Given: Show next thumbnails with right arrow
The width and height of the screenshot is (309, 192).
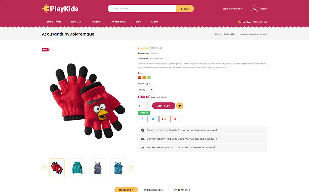Looking at the screenshot, I should (130, 168).
